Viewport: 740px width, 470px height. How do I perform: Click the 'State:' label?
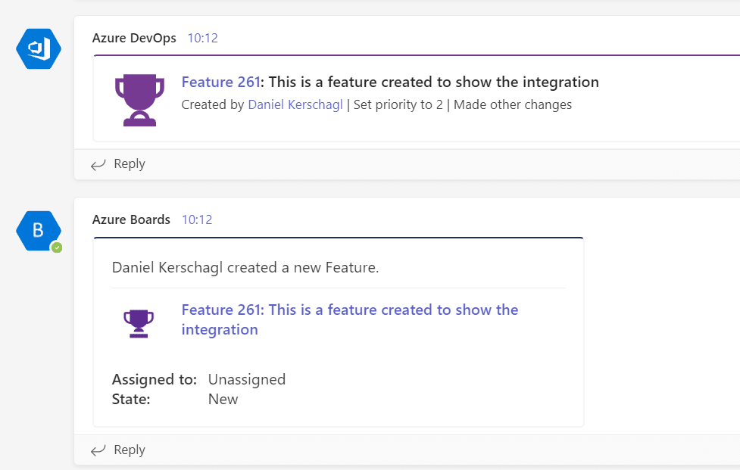[x=131, y=400]
